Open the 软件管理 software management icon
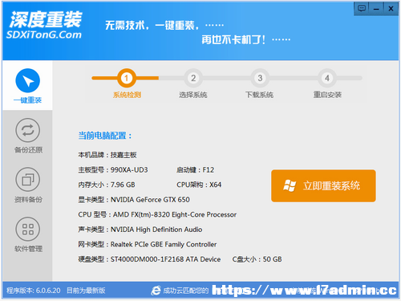This screenshot has width=401, height=301. pos(27,229)
